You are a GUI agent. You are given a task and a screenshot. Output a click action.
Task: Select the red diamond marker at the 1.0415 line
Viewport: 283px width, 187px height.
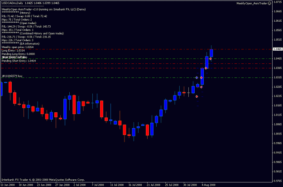tap(211, 59)
